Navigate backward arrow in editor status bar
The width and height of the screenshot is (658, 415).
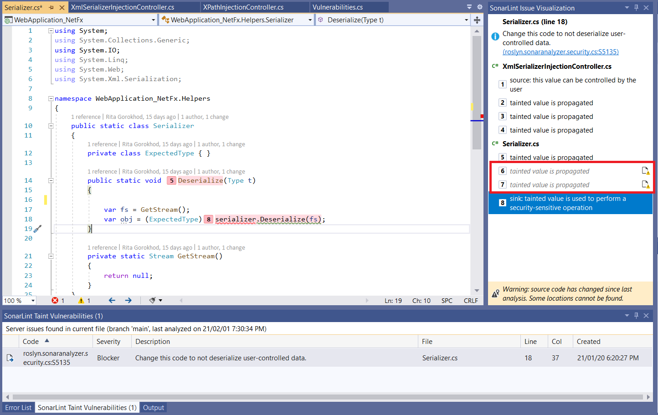(112, 300)
